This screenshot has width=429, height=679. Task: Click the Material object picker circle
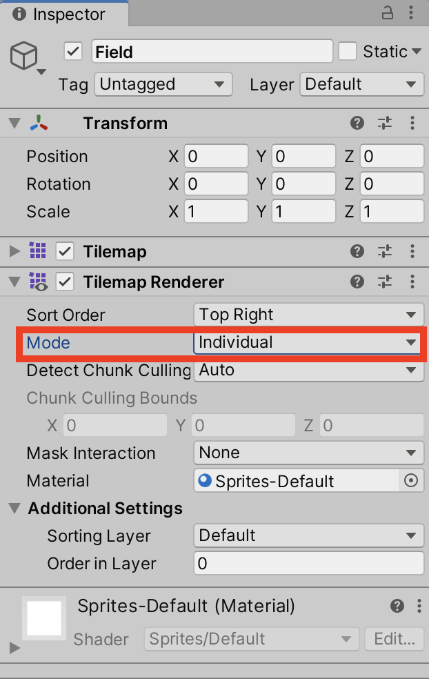click(411, 481)
